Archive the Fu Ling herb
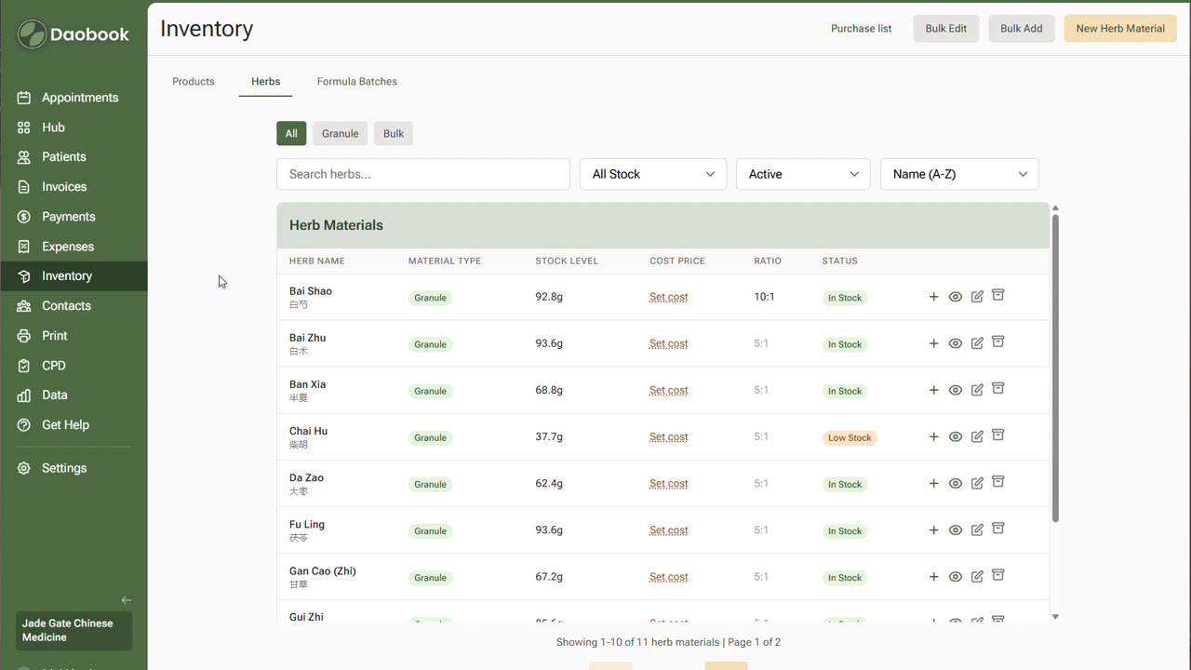 point(997,529)
